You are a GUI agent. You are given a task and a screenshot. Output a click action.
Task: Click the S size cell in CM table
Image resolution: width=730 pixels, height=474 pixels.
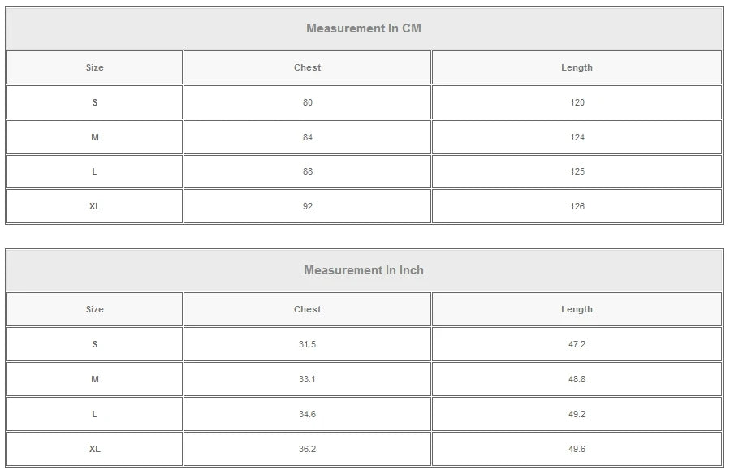[x=94, y=102]
